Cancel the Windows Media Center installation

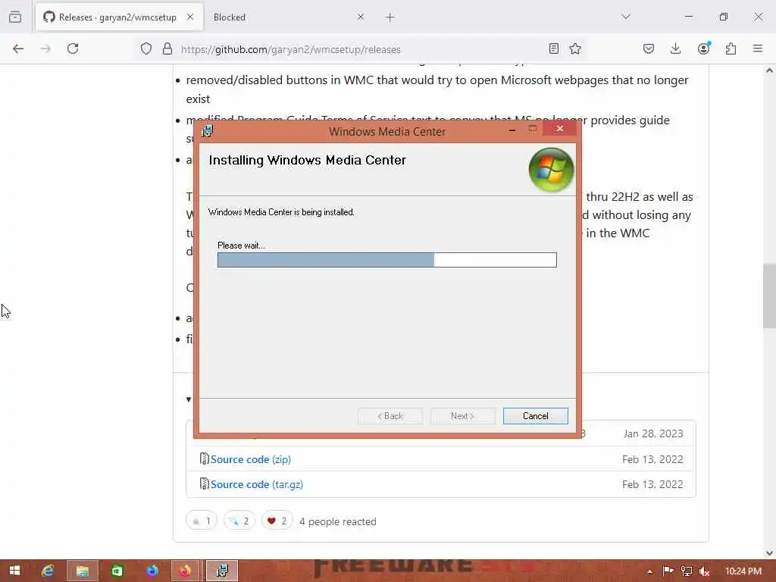coord(536,416)
